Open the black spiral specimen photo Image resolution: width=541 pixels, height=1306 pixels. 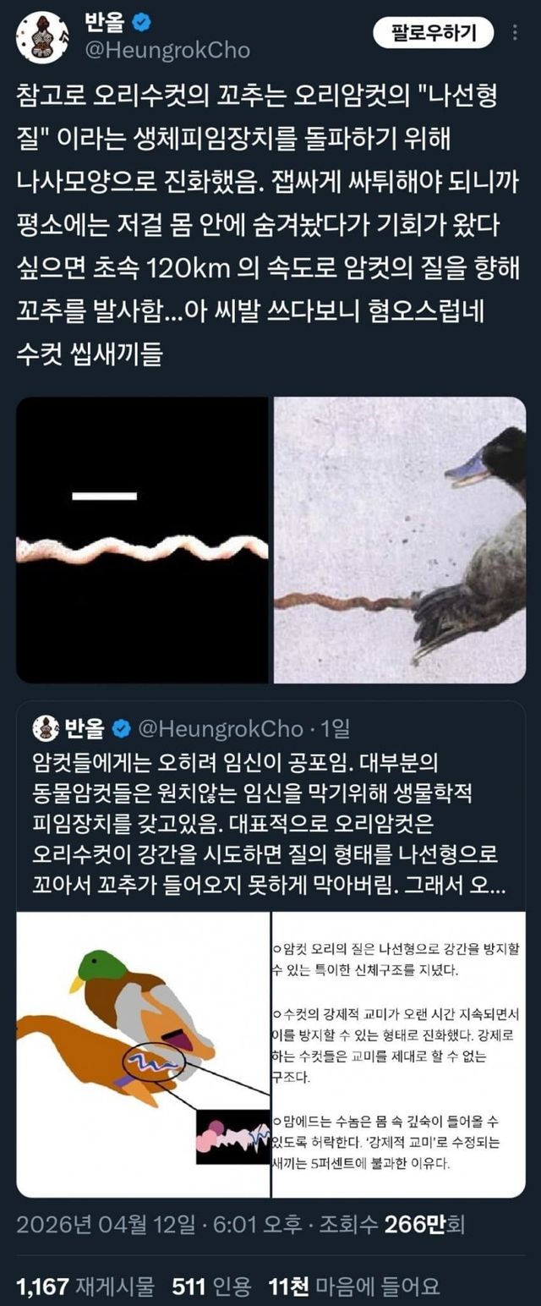(143, 540)
